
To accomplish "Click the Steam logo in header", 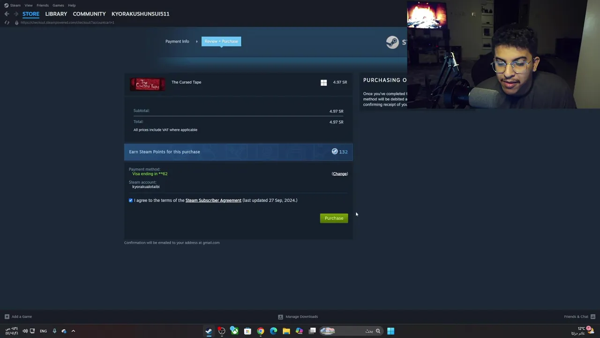I will pos(392,42).
